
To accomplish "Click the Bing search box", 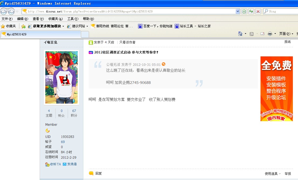I will (x=281, y=11).
